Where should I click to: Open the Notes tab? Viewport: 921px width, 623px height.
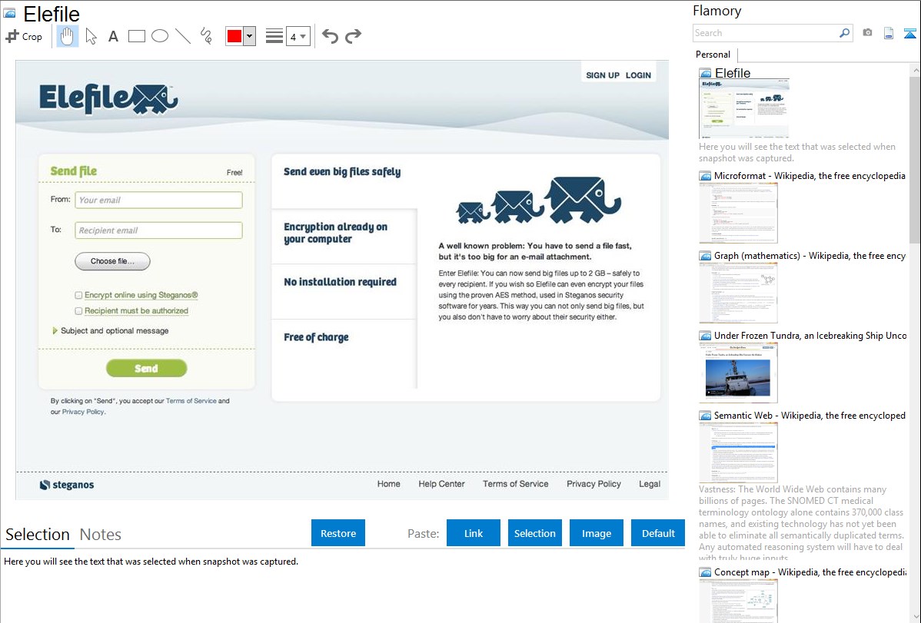coord(101,535)
